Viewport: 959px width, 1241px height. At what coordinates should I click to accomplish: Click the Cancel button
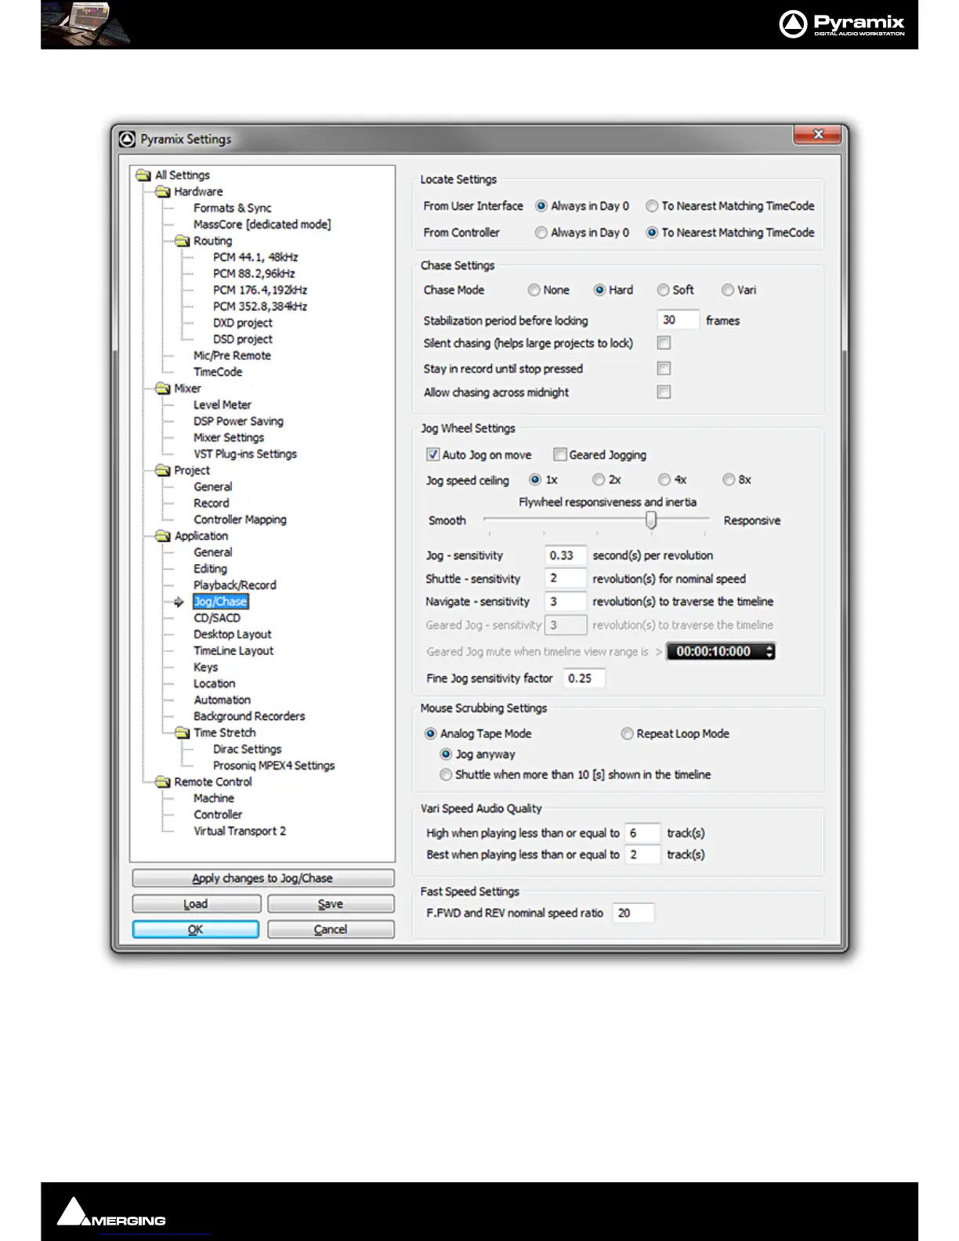coord(331,929)
